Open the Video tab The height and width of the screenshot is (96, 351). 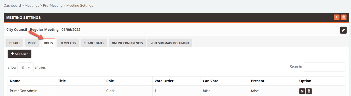32,43
